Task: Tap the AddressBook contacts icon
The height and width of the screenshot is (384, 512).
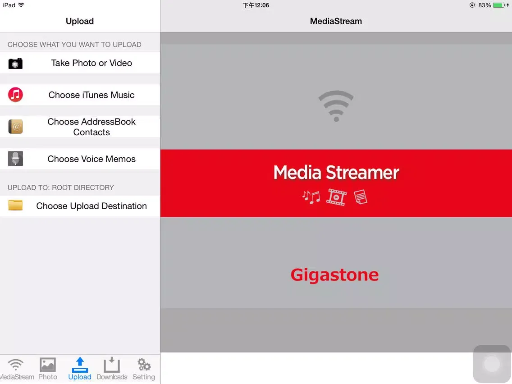Action: pyautogui.click(x=15, y=127)
